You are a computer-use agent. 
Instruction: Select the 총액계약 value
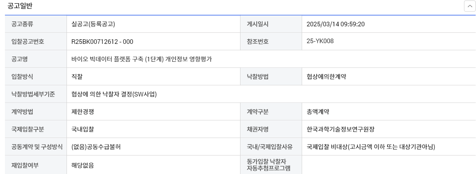(x=318, y=112)
